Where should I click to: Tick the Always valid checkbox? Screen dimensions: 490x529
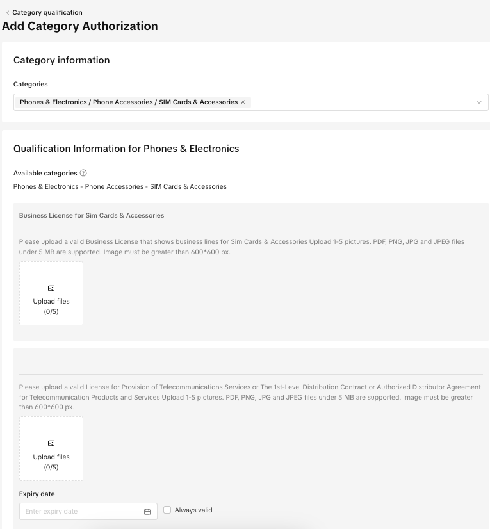coord(167,510)
